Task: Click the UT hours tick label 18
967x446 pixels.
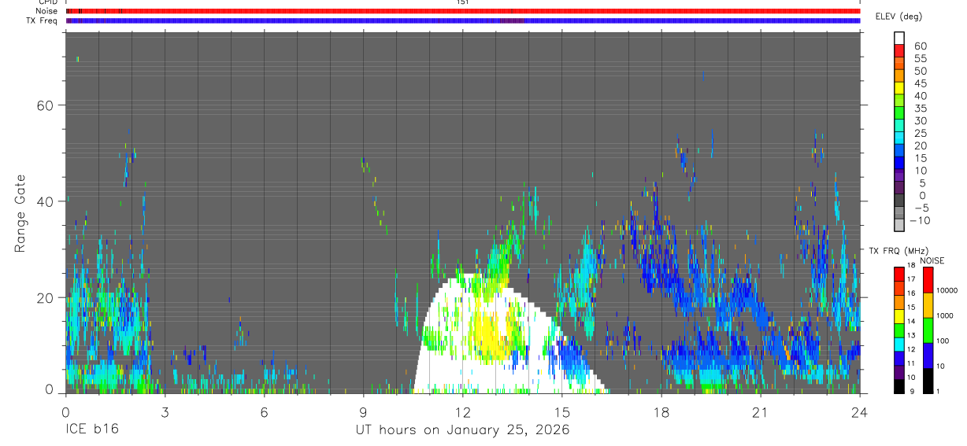Action: (661, 411)
